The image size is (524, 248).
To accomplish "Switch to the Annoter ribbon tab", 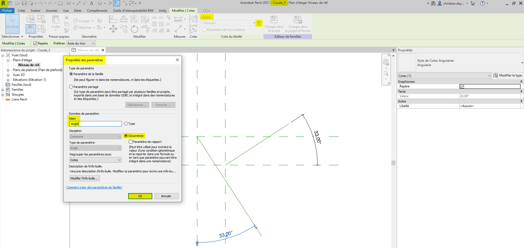I will click(52, 11).
